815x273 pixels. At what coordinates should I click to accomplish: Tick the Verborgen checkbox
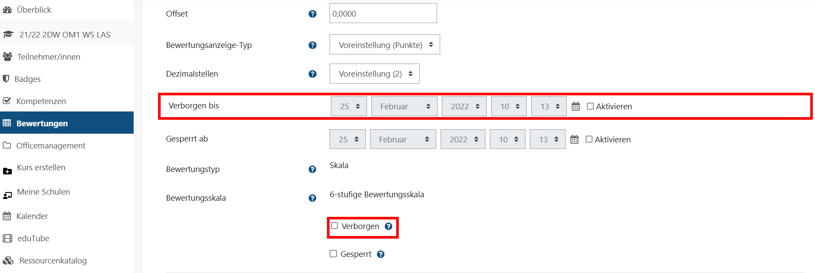click(334, 226)
